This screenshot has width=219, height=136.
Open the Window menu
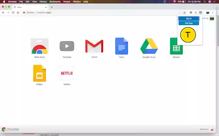(77, 2)
